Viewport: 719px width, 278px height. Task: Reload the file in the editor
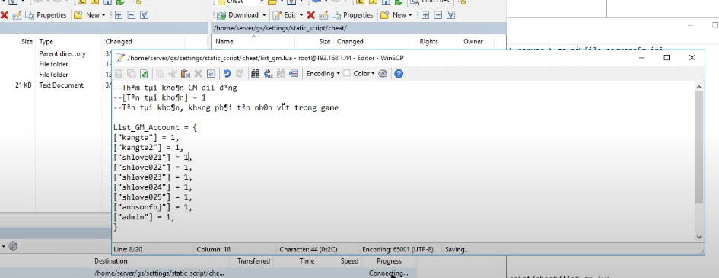[x=144, y=73]
